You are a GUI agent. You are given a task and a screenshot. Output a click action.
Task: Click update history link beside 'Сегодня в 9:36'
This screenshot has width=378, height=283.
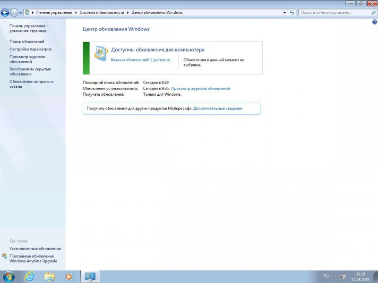200,88
